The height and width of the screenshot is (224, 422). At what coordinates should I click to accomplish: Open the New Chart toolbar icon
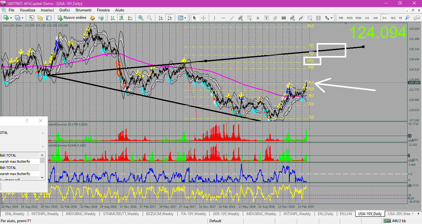point(6,18)
